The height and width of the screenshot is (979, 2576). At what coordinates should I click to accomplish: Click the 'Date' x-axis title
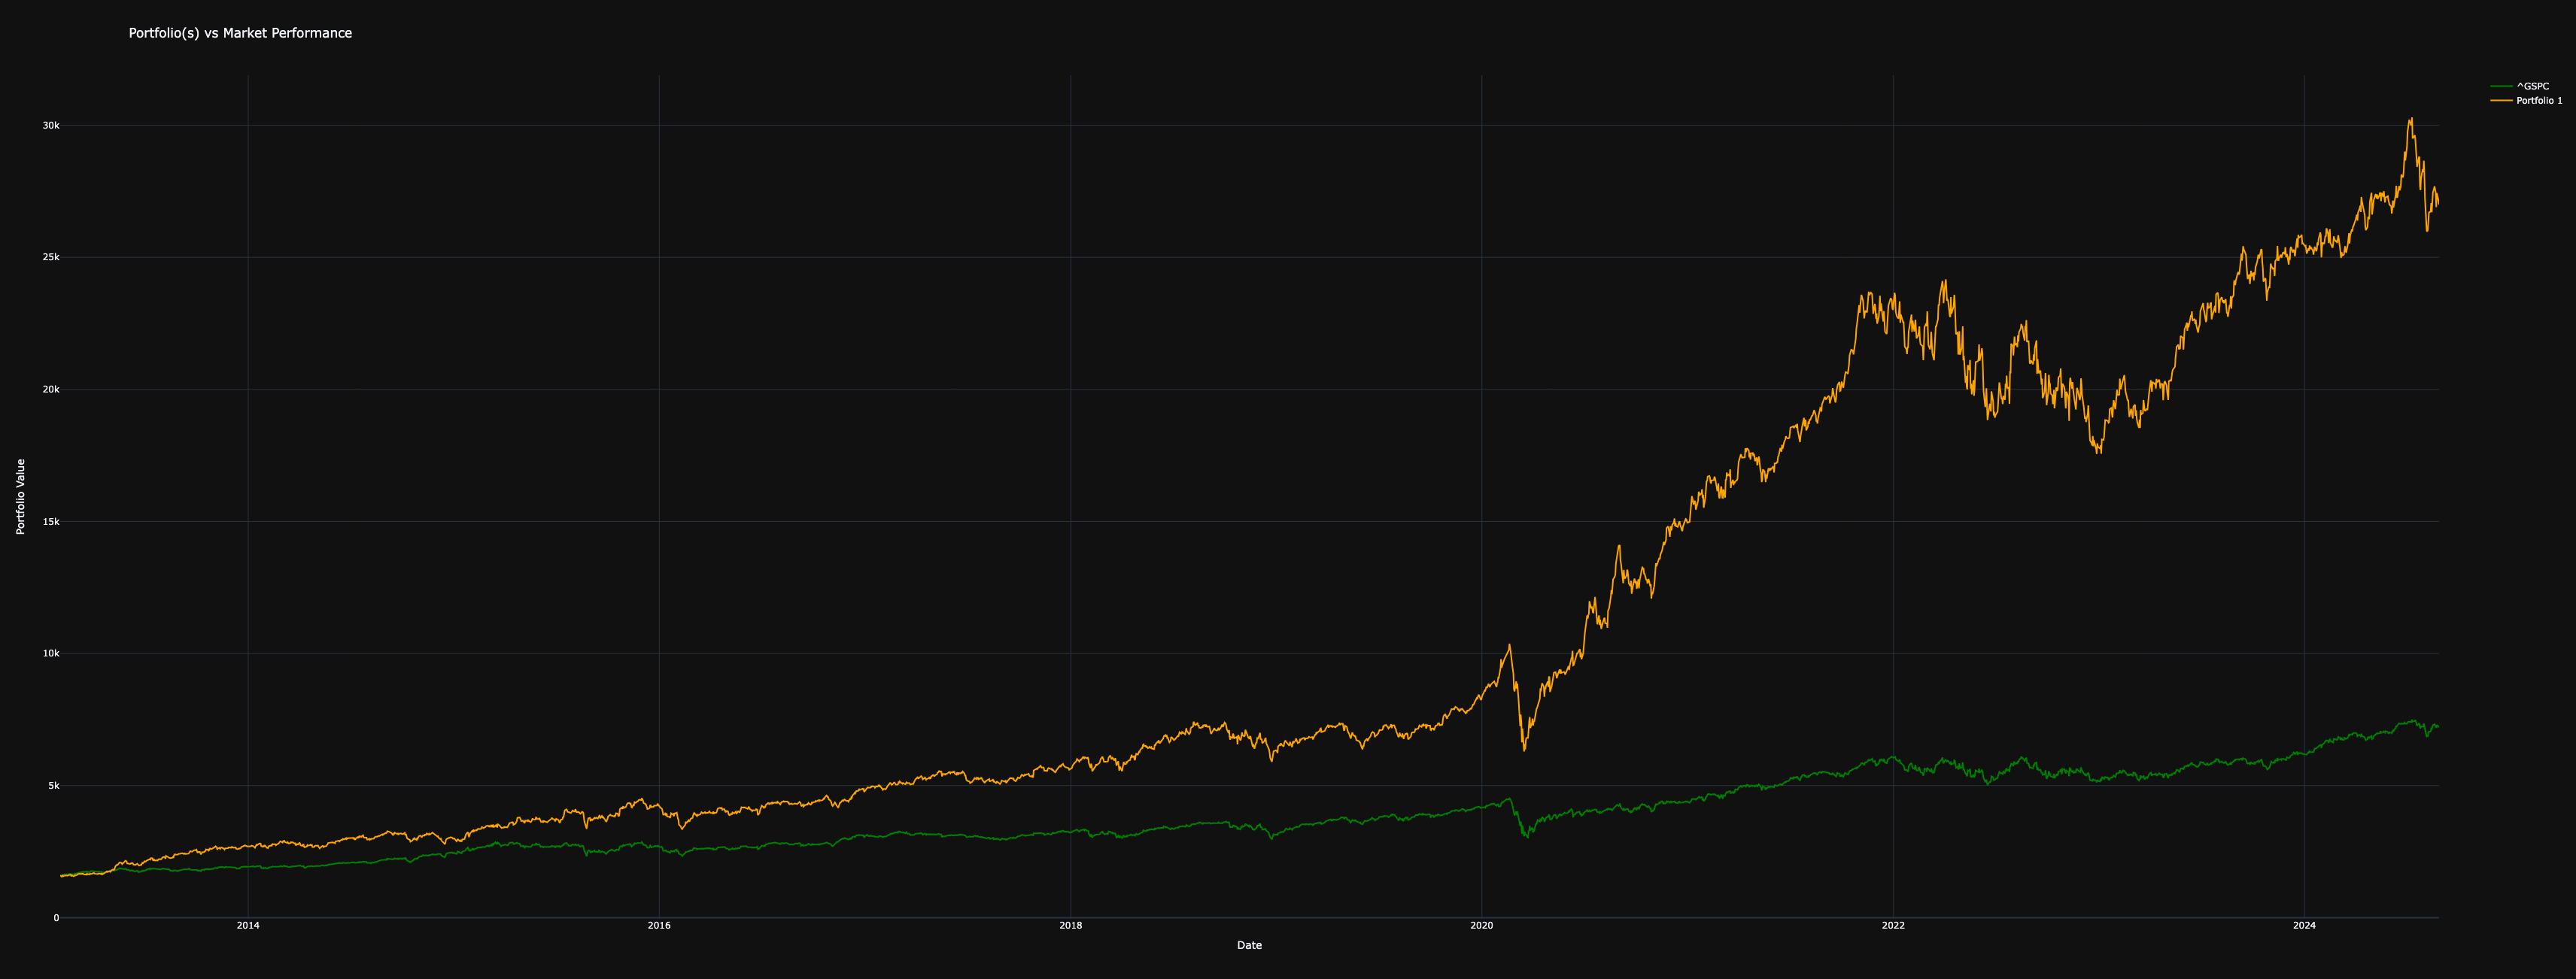(x=1249, y=945)
